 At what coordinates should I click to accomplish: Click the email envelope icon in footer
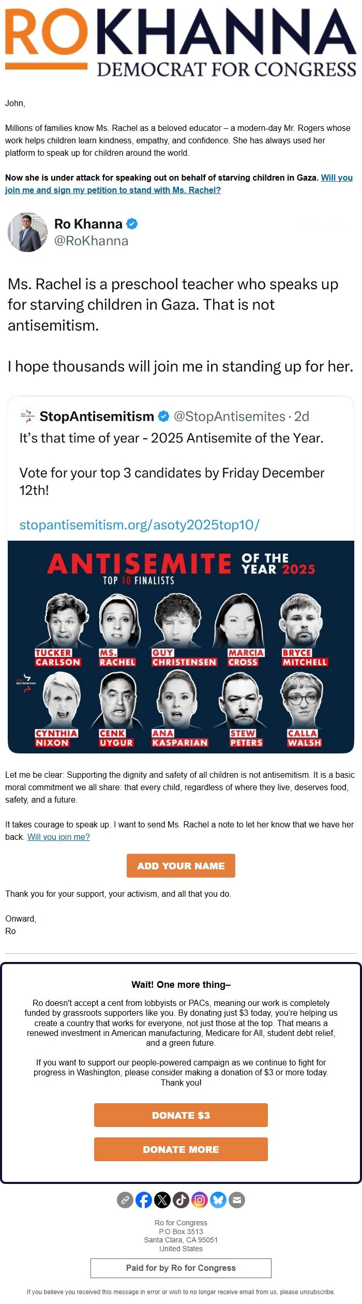click(x=237, y=1199)
